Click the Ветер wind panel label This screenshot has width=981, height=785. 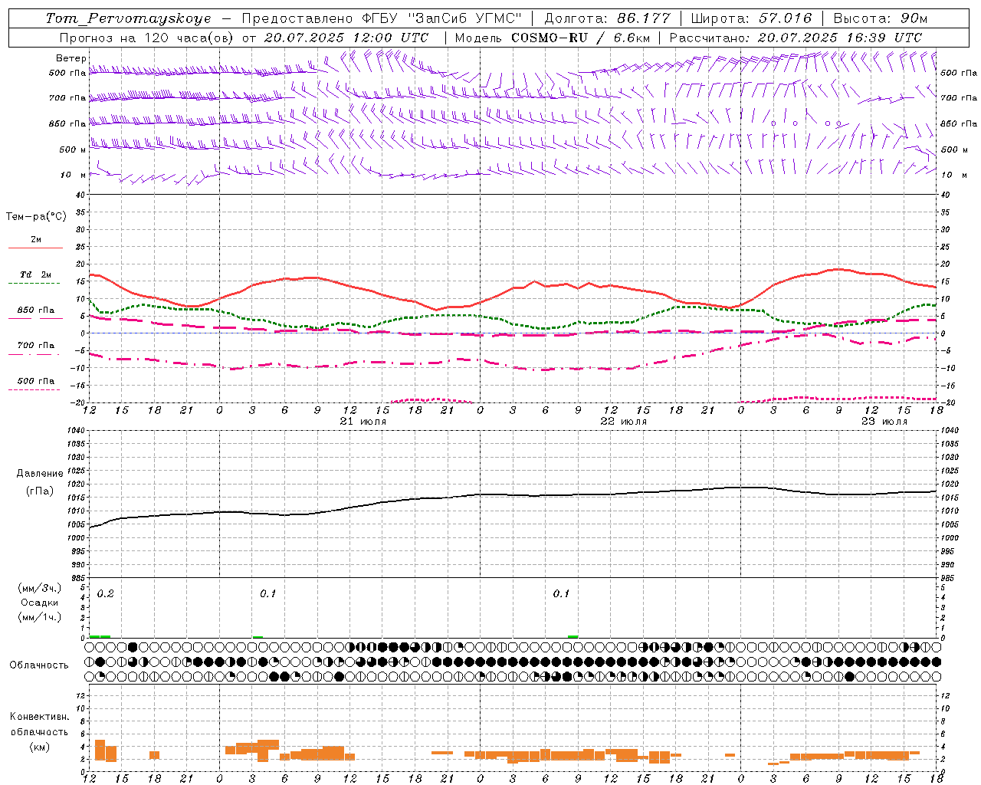pyautogui.click(x=71, y=58)
